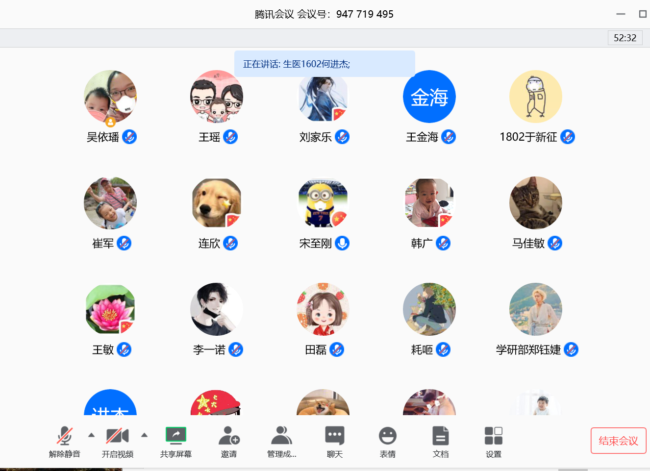Viewport: 650px width, 471px height.
Task: Open the 文档 documents icon
Action: coord(440,441)
